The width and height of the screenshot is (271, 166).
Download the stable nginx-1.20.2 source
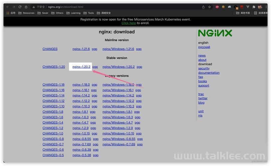[82, 67]
